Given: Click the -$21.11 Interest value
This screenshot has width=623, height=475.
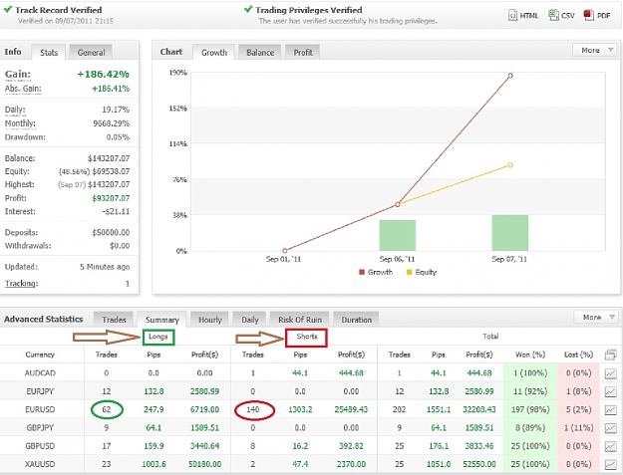Looking at the screenshot, I should point(116,211).
